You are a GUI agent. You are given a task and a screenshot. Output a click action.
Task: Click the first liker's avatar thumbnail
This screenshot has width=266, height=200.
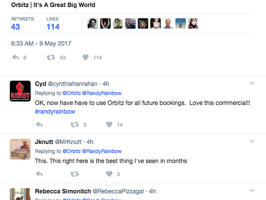coord(93,24)
